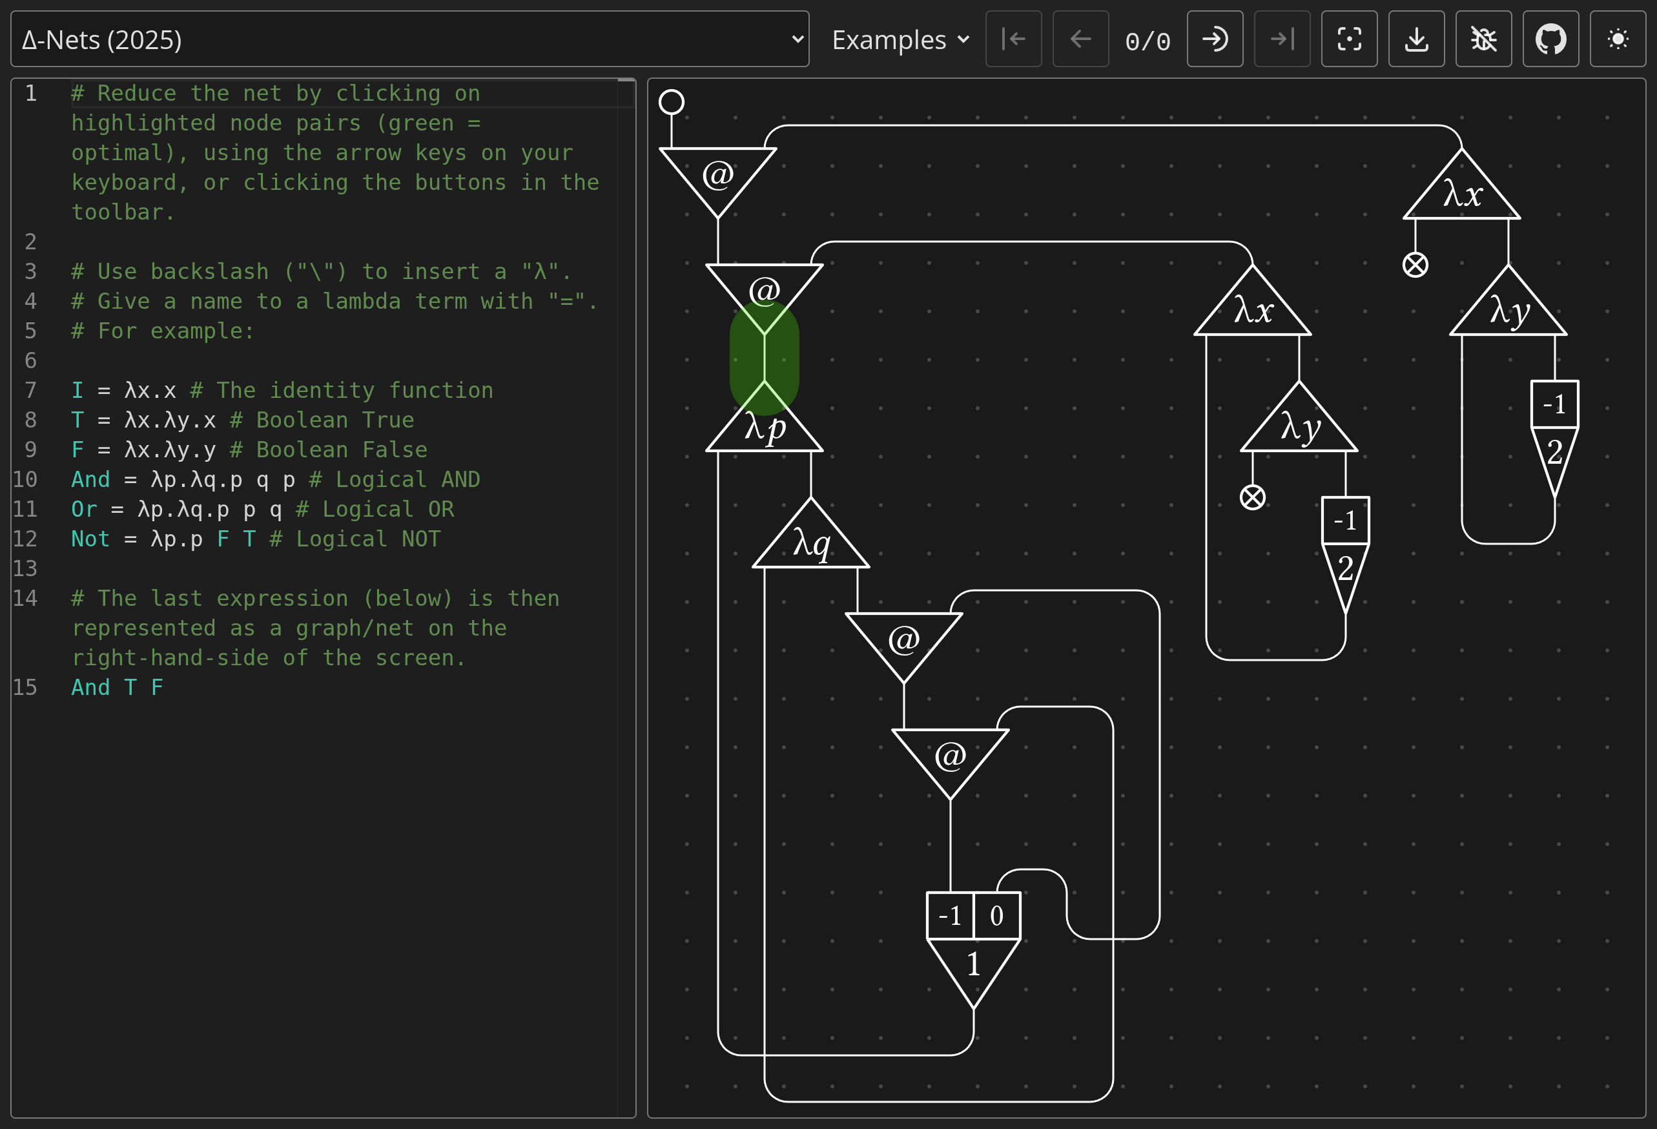Click the 'Not' definition on line 12
Screen dimensions: 1657x1129
click(x=90, y=539)
